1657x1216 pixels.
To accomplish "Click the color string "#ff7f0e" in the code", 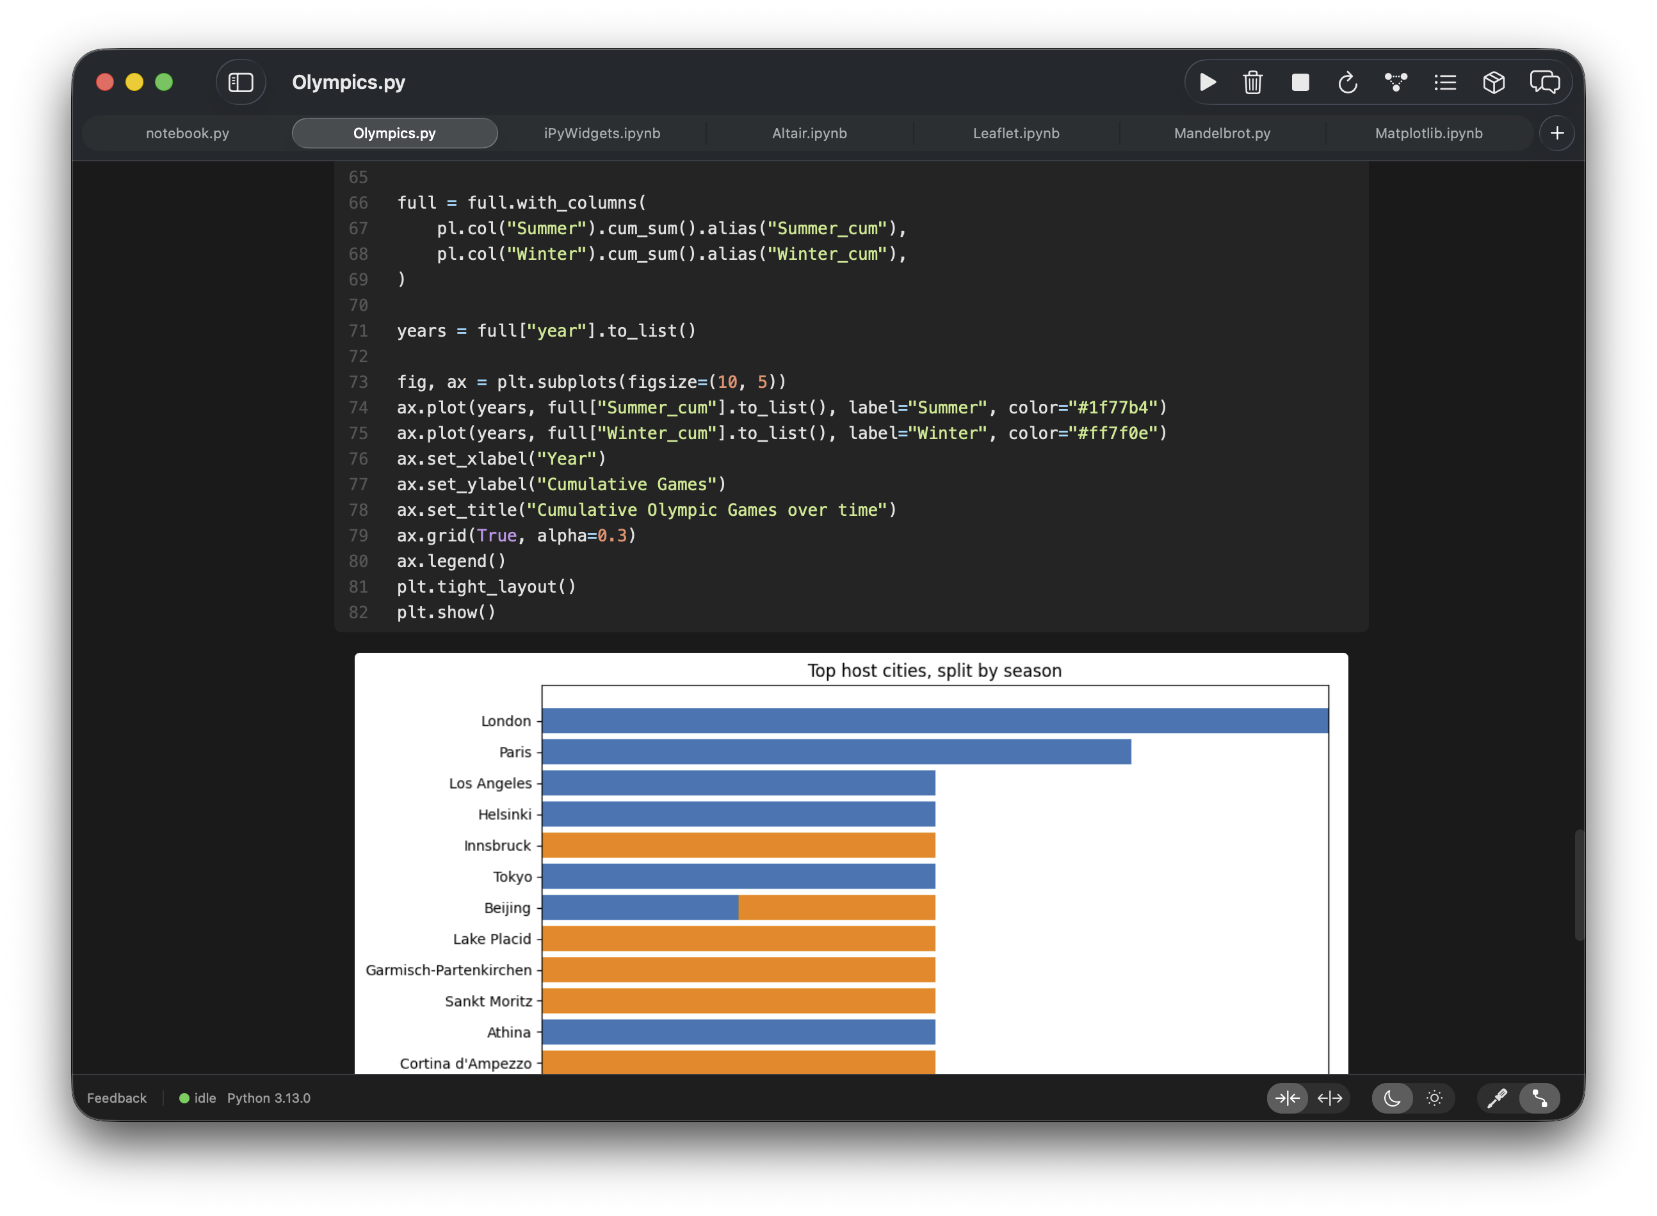I will point(1113,433).
